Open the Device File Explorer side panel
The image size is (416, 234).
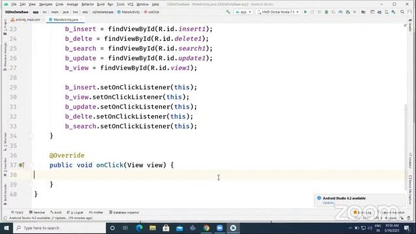(410, 189)
